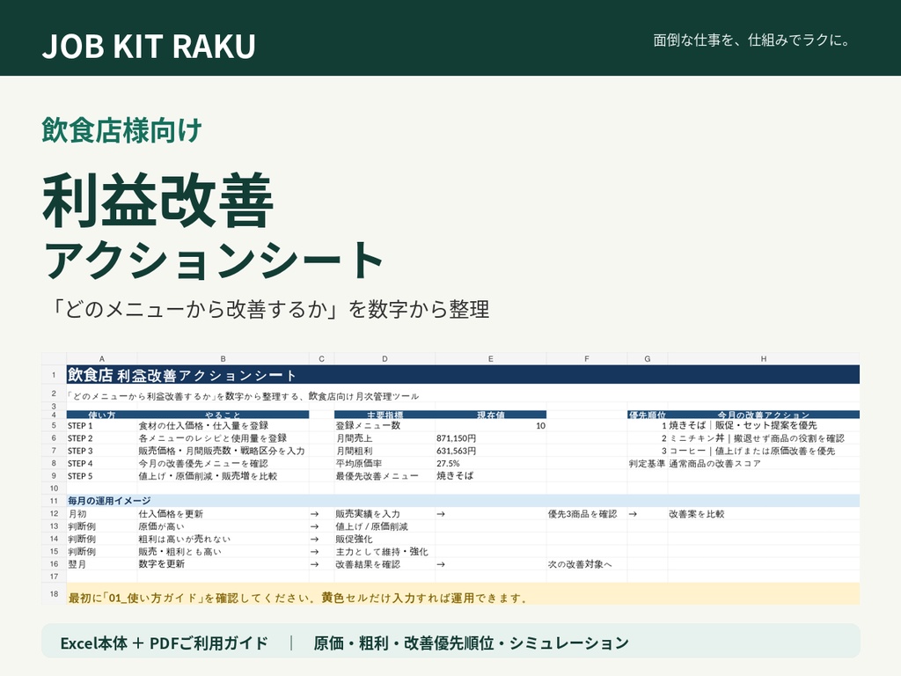Screen dimensions: 901x676
Task: Select column B header in spreadsheet
Action: pyautogui.click(x=223, y=359)
